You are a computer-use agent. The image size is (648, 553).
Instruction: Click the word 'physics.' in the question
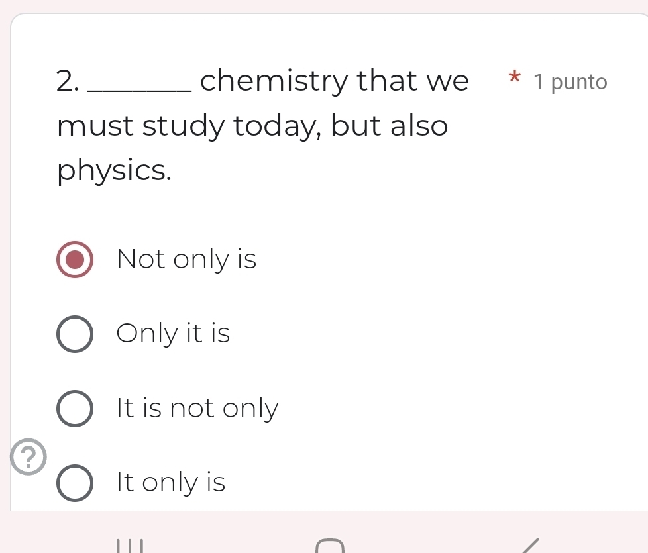pos(114,171)
